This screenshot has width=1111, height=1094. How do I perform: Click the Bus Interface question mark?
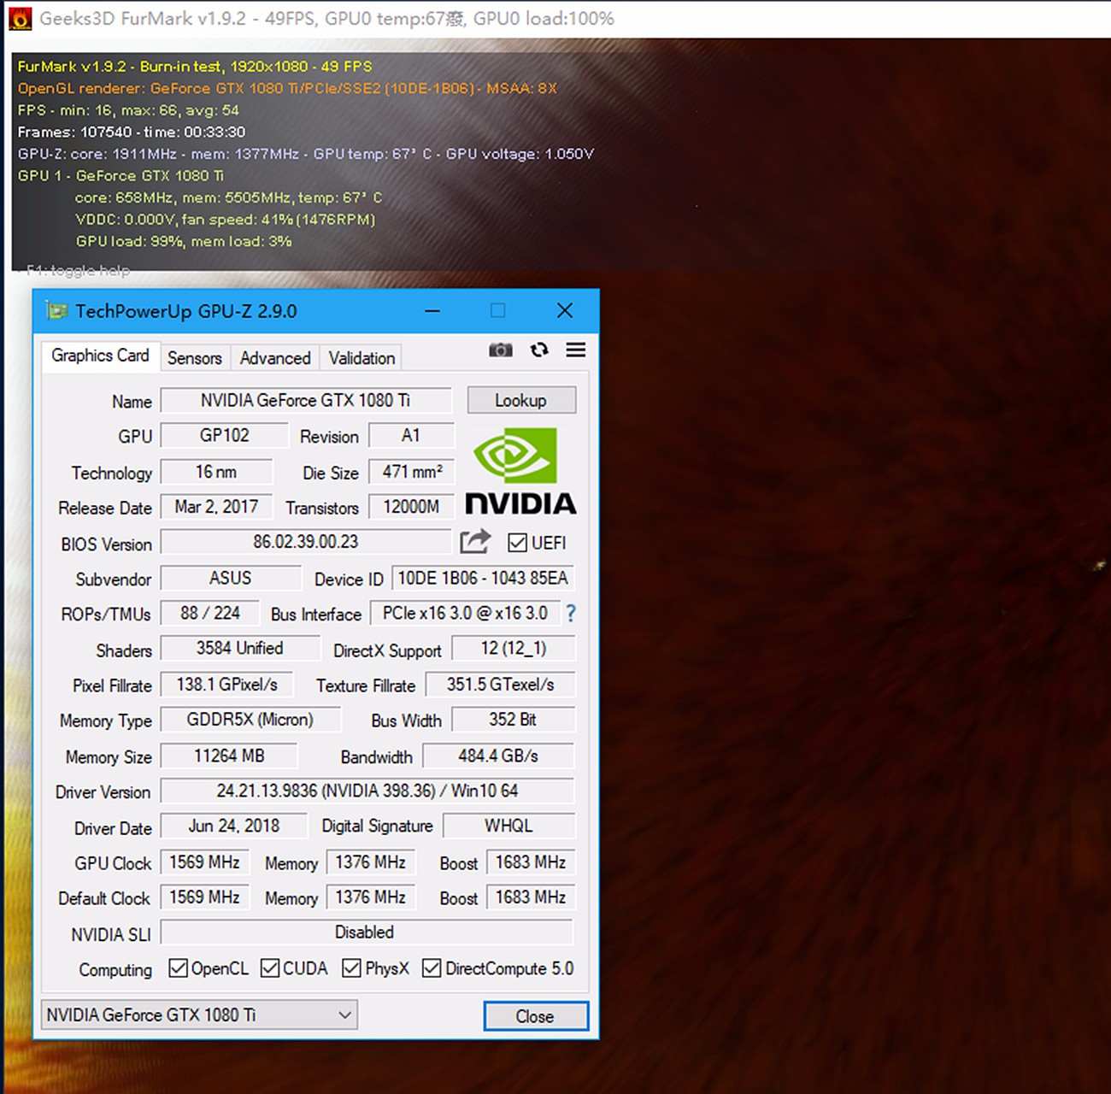[x=571, y=613]
